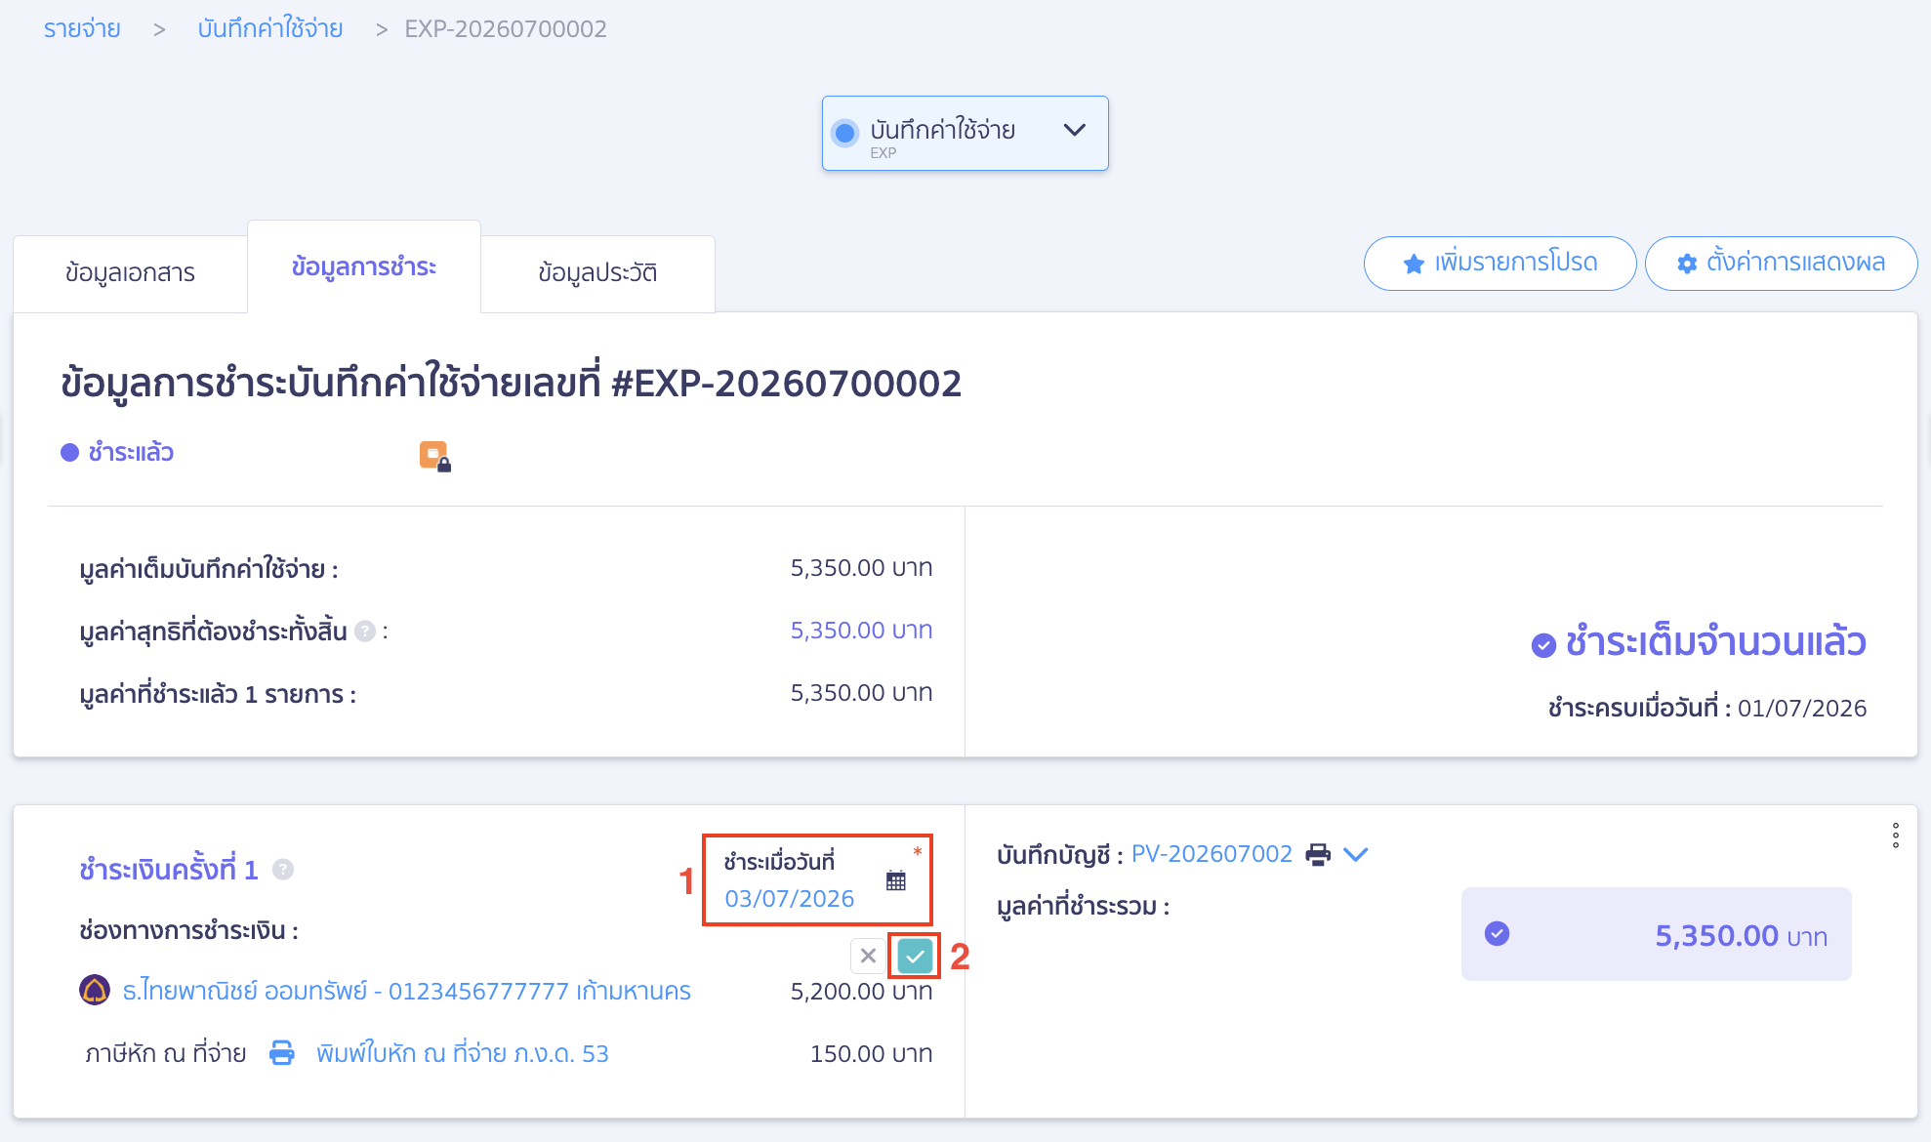
Task: Expand the chevron beside PV-202607002
Action: pyautogui.click(x=1356, y=854)
